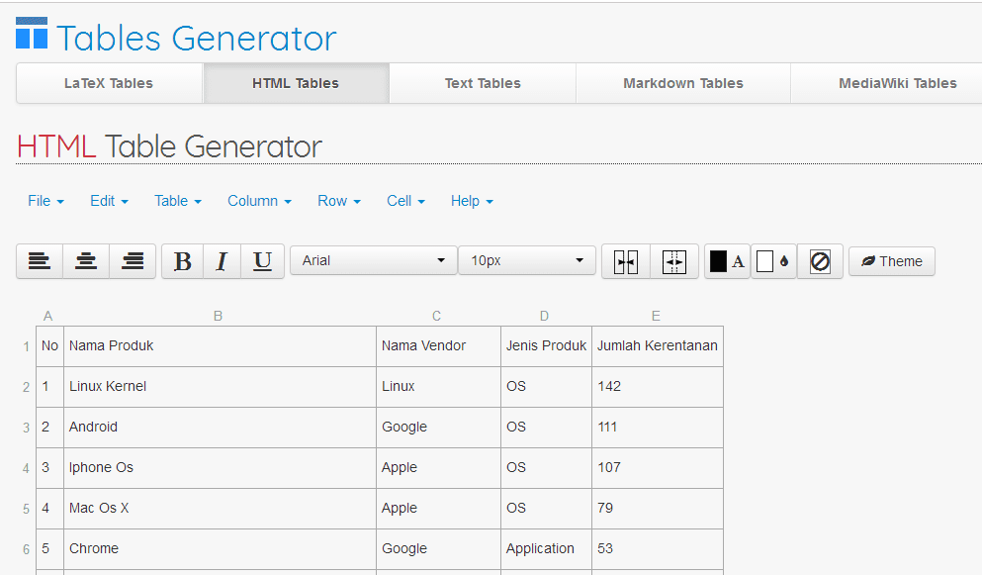
Task: Select column E header
Action: pyautogui.click(x=656, y=316)
